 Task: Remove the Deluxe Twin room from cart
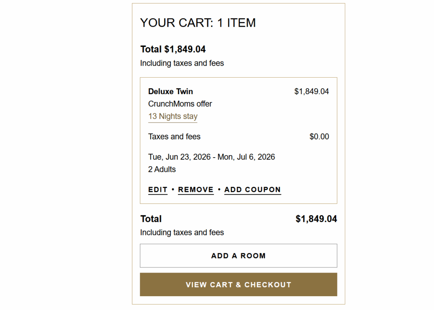196,190
